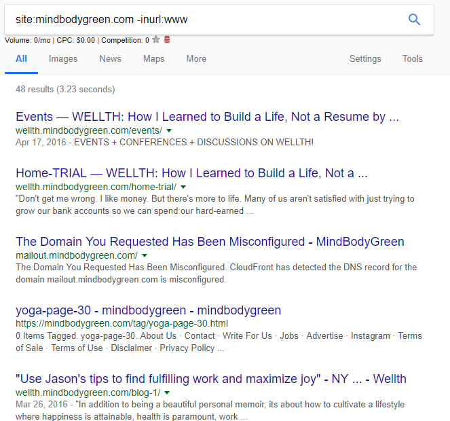The image size is (450, 421).
Task: Open cached options arrow for wellth.mindbodygreen.com/blog-1/
Action: [167, 392]
